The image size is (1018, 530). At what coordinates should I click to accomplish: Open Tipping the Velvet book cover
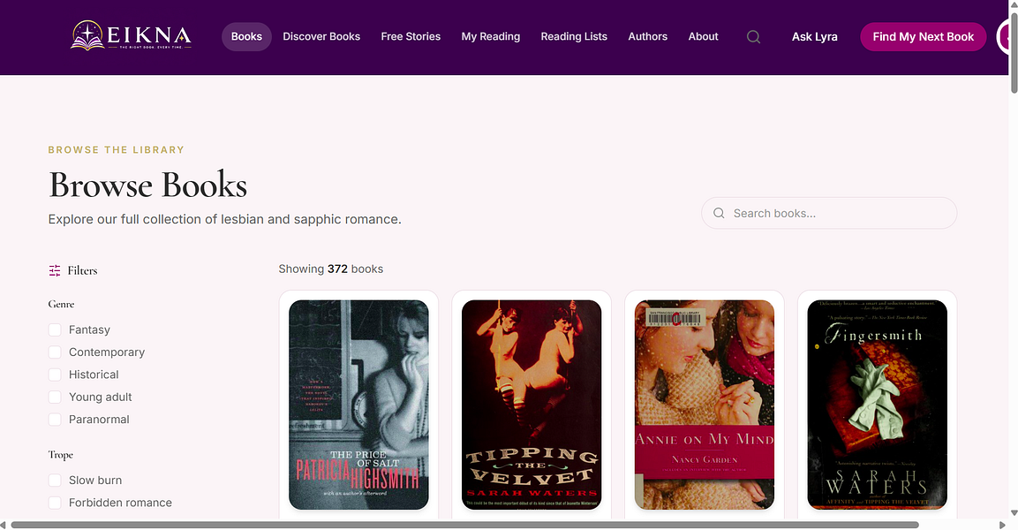(x=532, y=405)
